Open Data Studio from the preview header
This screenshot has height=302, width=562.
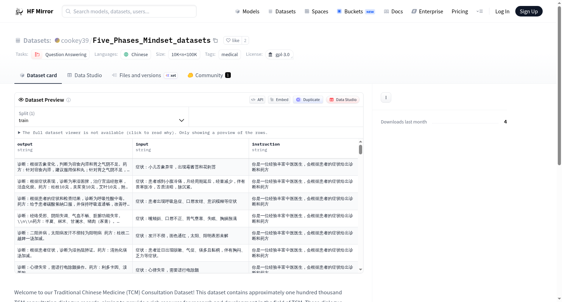tap(343, 100)
